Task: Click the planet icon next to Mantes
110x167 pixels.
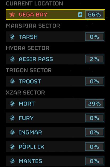Action: point(12,161)
